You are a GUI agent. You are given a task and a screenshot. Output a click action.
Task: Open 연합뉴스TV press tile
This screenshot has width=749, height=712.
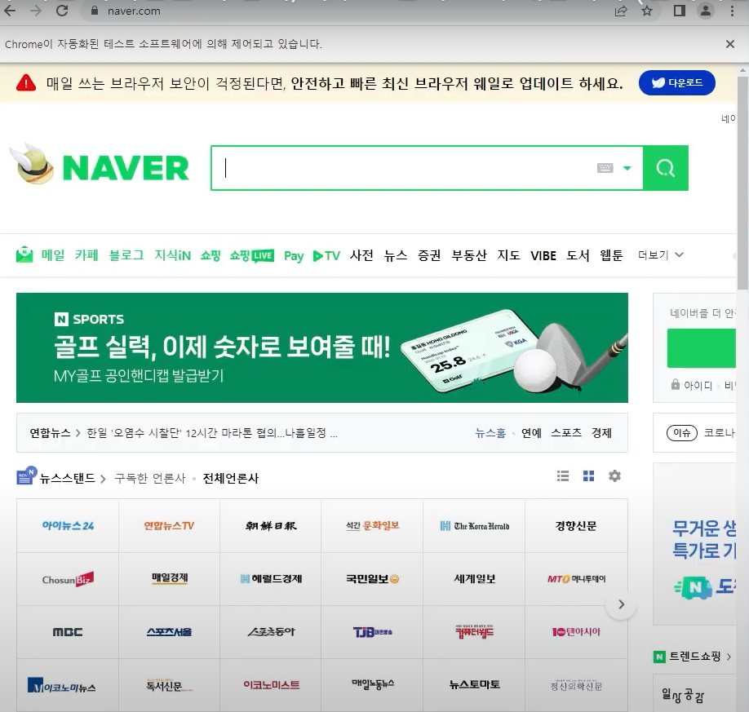169,526
